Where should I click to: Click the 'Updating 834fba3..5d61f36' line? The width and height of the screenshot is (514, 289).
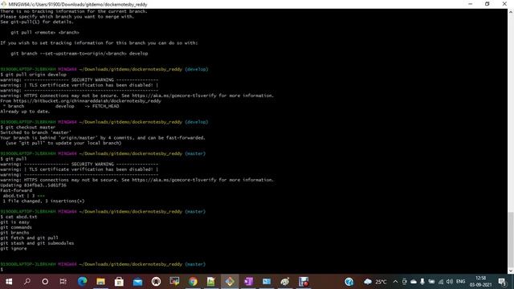(33, 185)
